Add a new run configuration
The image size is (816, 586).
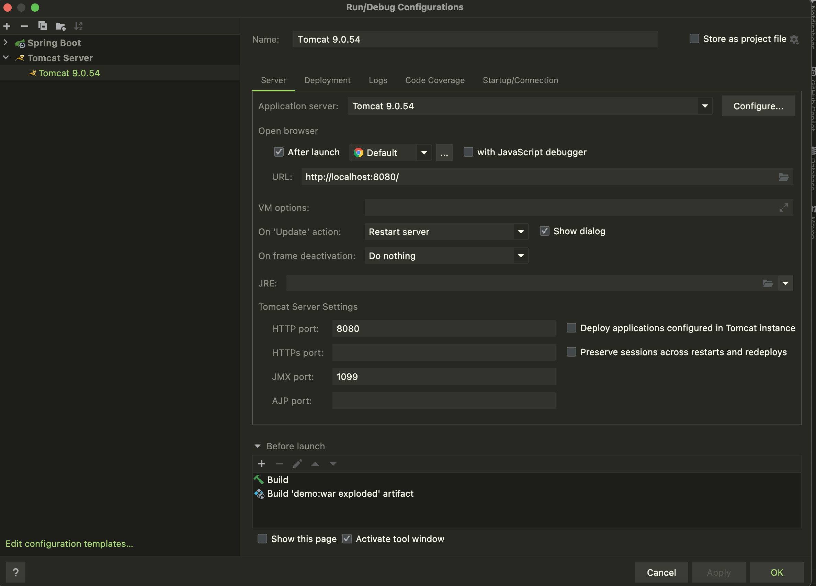[x=7, y=26]
